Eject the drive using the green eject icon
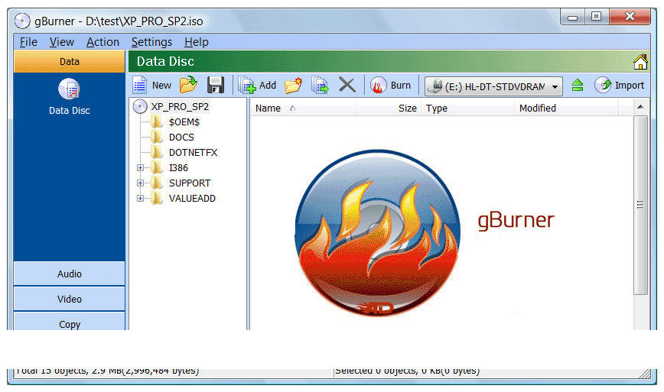664x392 pixels. pos(578,86)
